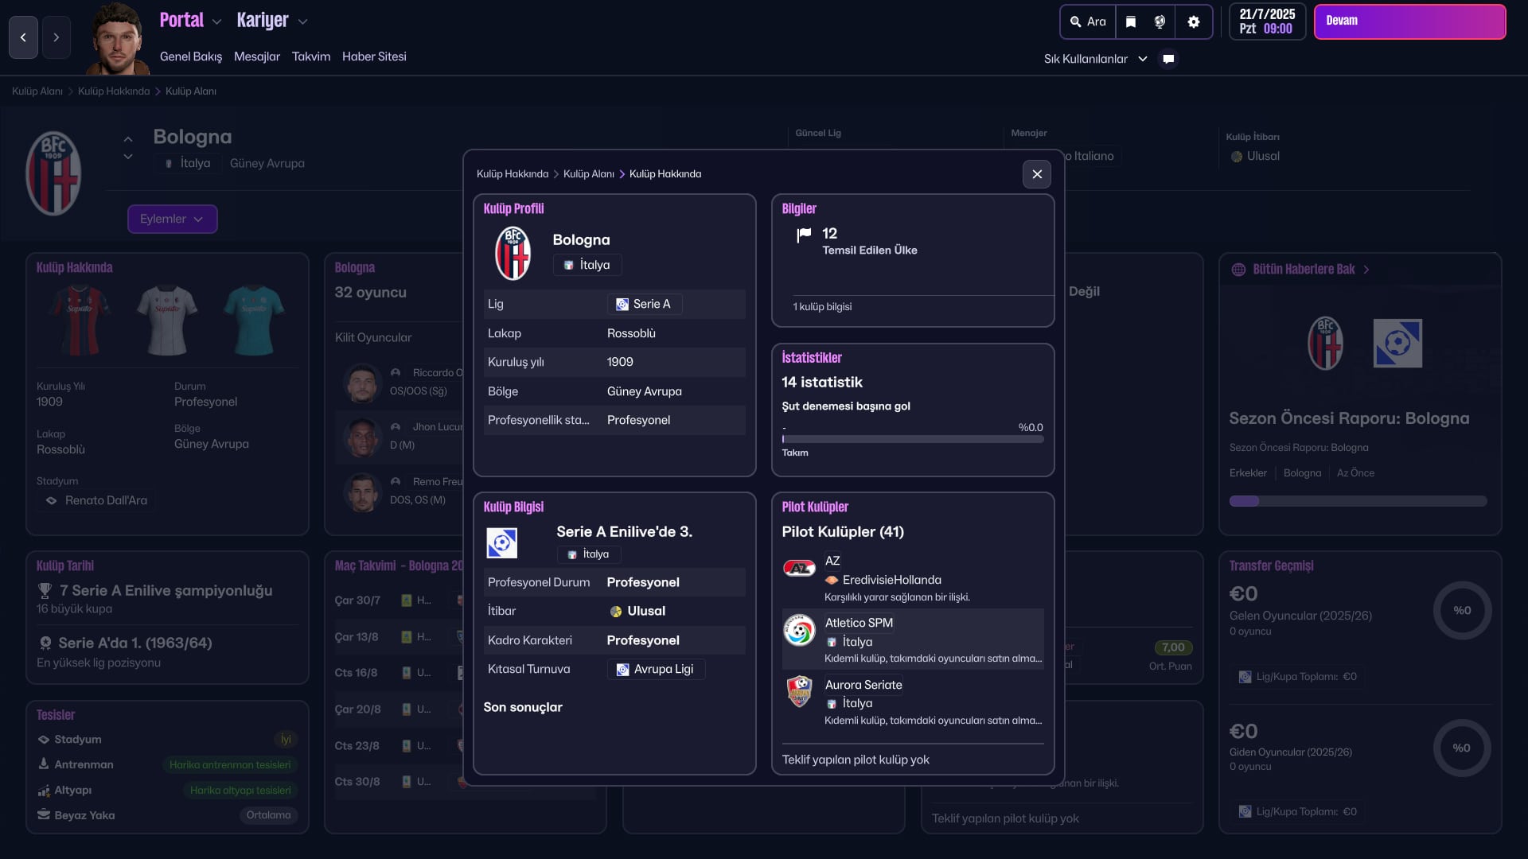1528x859 pixels.
Task: Click the Atletico SPM club badge
Action: [799, 630]
